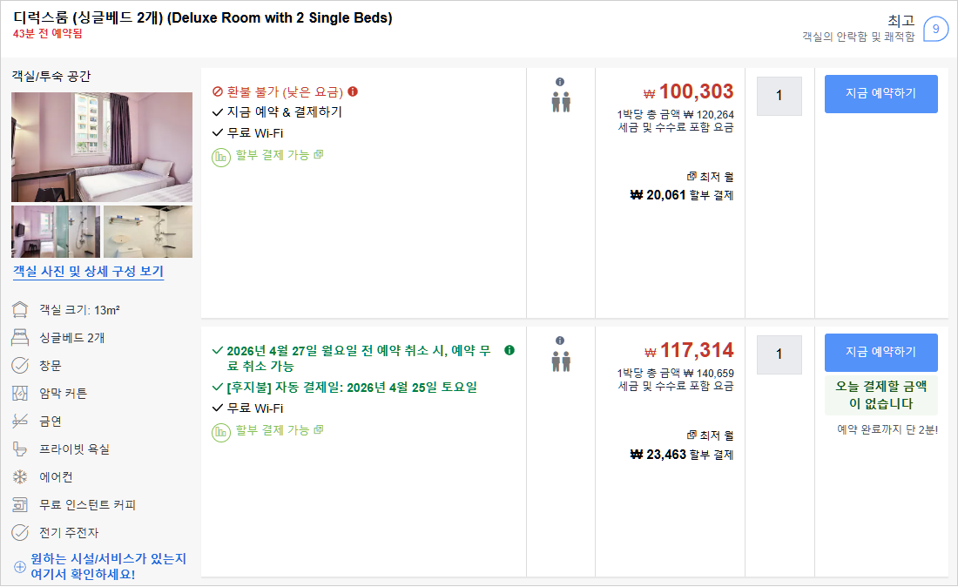
Task: Click 지금 예약하기 for the non-refundable rate
Action: pos(880,94)
